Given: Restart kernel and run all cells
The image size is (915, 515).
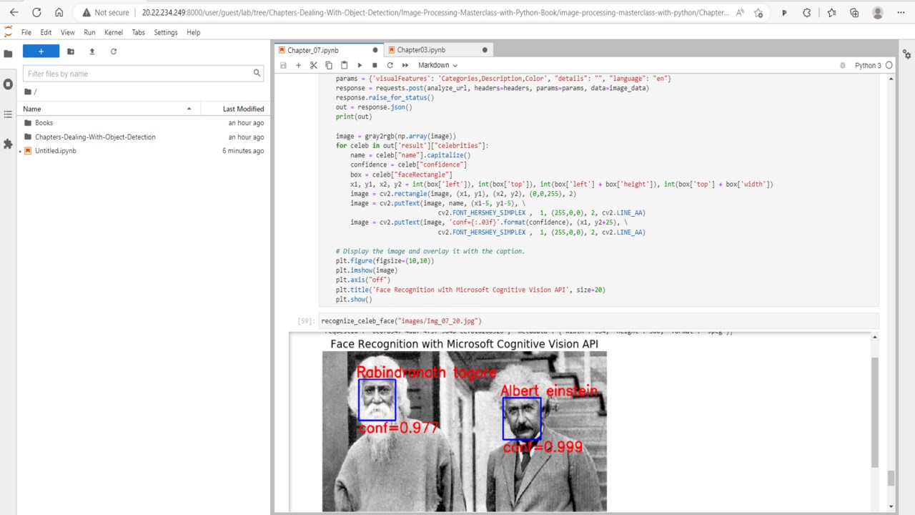Looking at the screenshot, I should pyautogui.click(x=405, y=65).
